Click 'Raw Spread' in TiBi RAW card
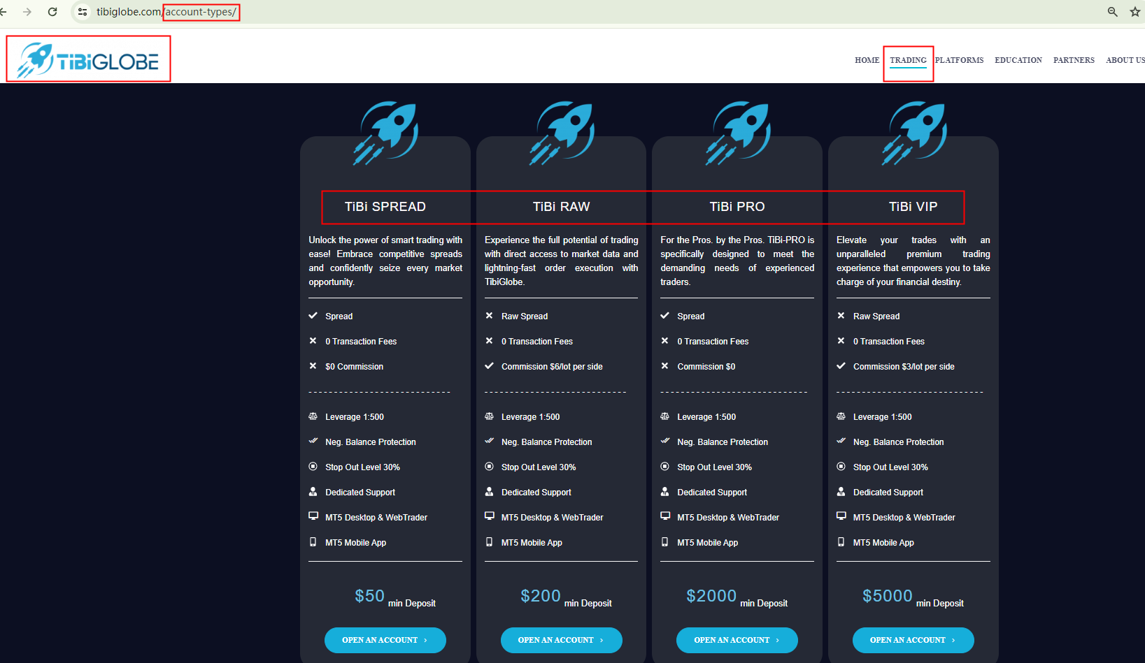The height and width of the screenshot is (663, 1145). pos(525,316)
